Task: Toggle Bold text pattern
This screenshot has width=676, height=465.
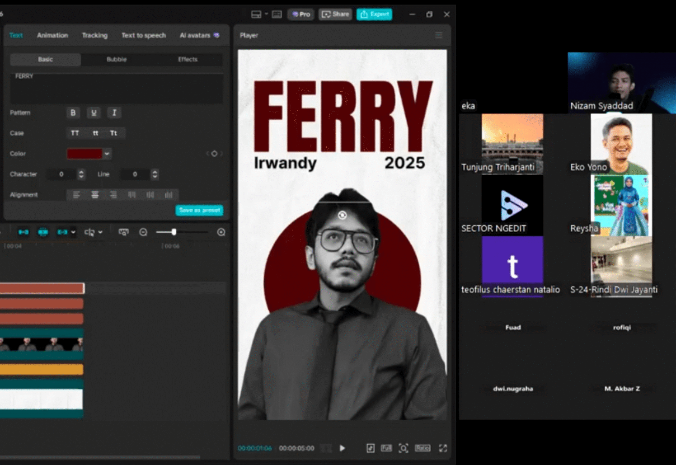Action: point(73,113)
